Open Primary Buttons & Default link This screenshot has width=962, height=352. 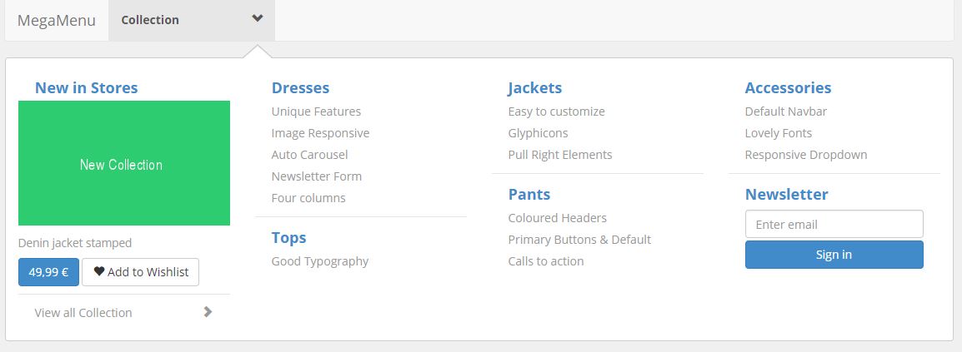click(x=579, y=240)
